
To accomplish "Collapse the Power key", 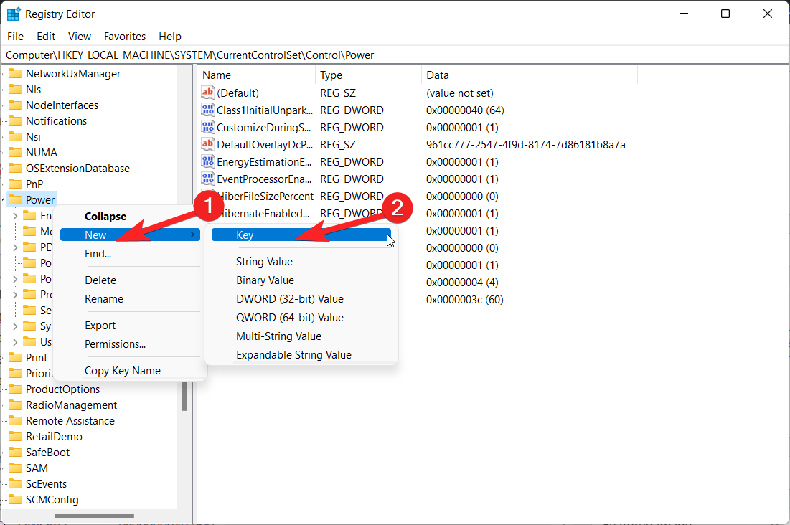I will [105, 216].
